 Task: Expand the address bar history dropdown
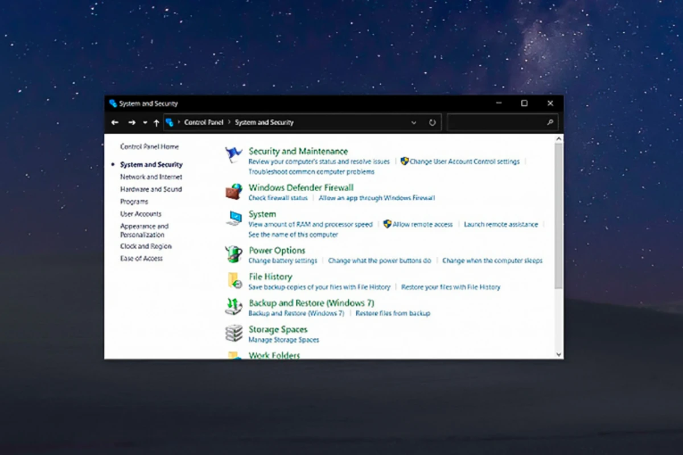(414, 122)
